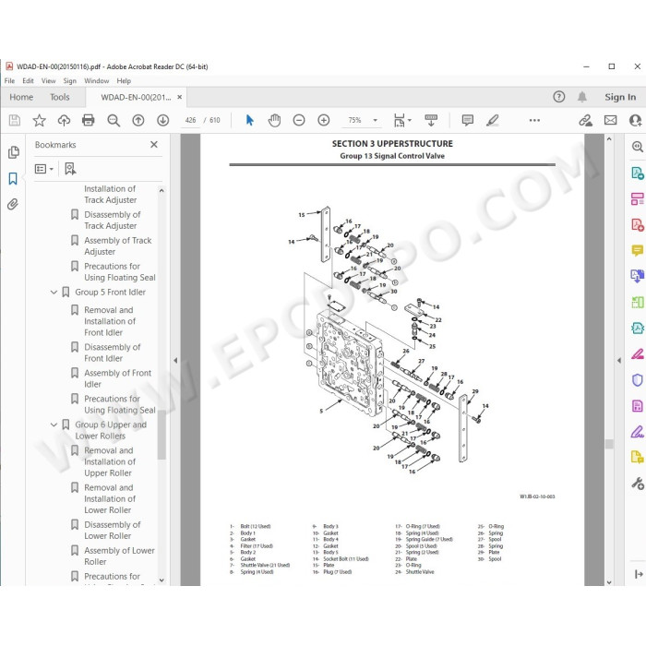Open the Attachments paperclip panel

coord(13,204)
